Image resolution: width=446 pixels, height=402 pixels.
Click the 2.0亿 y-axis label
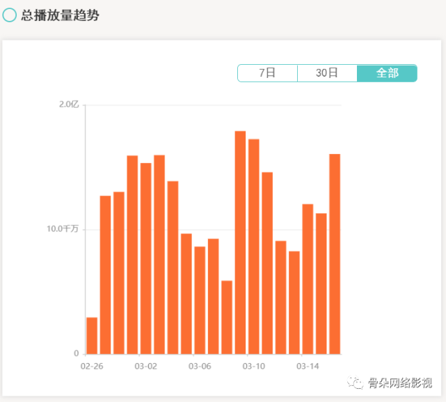[x=69, y=105]
